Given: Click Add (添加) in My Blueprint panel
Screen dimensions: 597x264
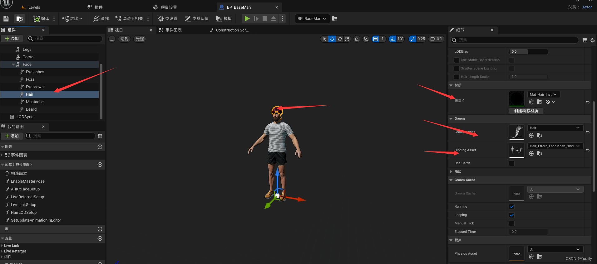Looking at the screenshot, I should pyautogui.click(x=12, y=136).
